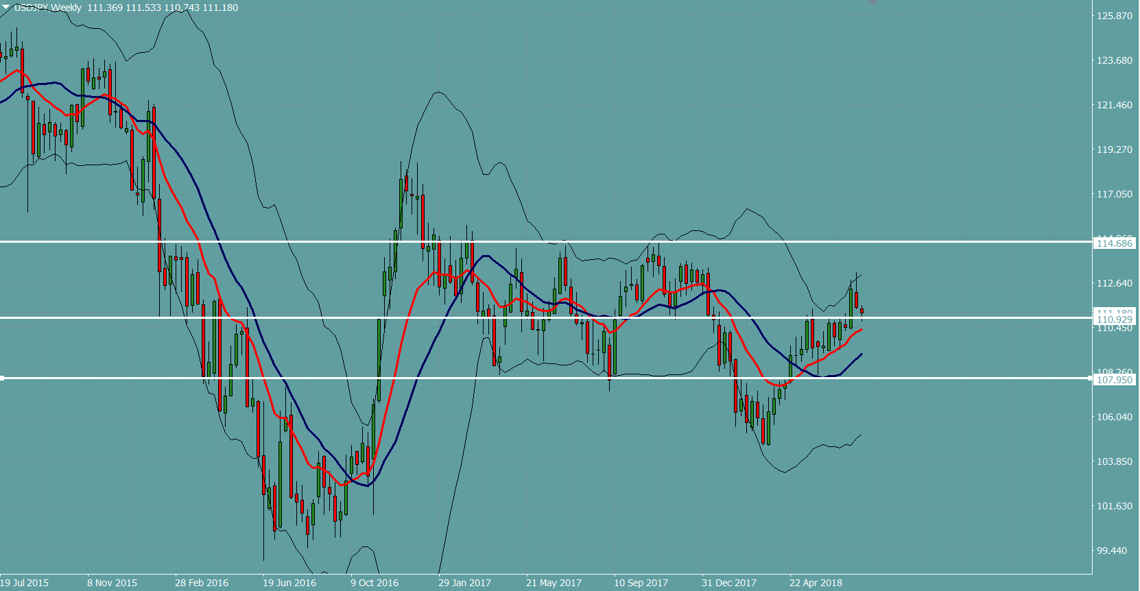
Task: Open the chart menu triangle beside USDJPY
Action: tap(6, 7)
